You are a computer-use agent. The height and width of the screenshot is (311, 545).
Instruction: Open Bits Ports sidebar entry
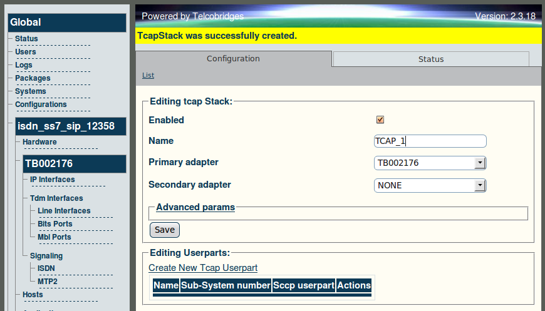[x=55, y=224]
